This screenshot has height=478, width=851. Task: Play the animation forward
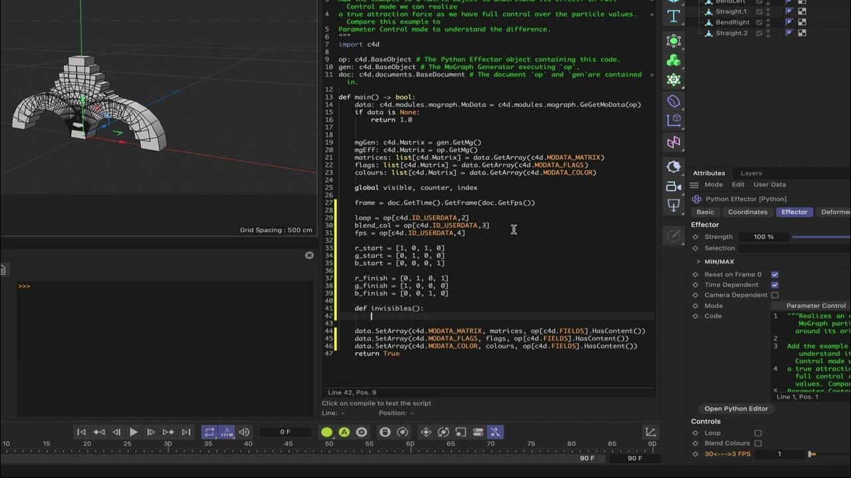pyautogui.click(x=134, y=432)
